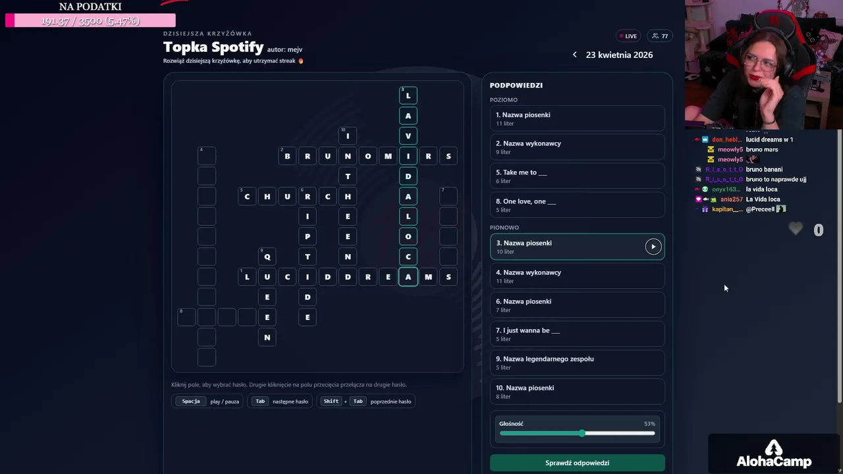
Task: Click the POZIOMO section label
Action: (x=504, y=99)
